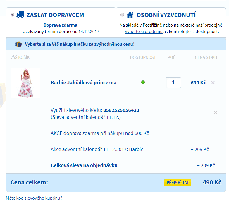Remove the discount code 8592525056423
Viewport: 229px width, 204px height.
(x=216, y=112)
